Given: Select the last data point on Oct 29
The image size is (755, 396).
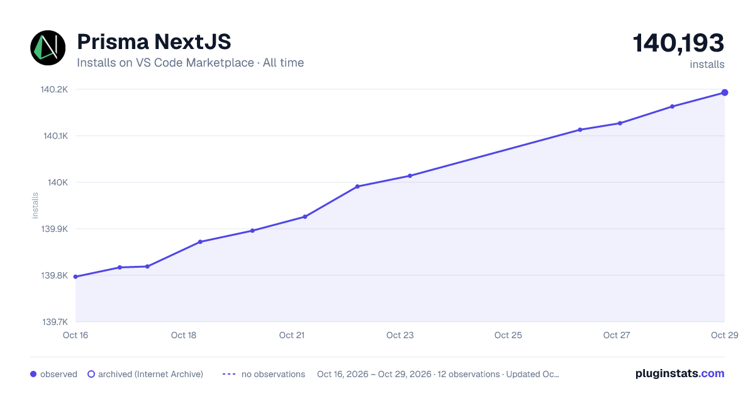Looking at the screenshot, I should point(725,92).
